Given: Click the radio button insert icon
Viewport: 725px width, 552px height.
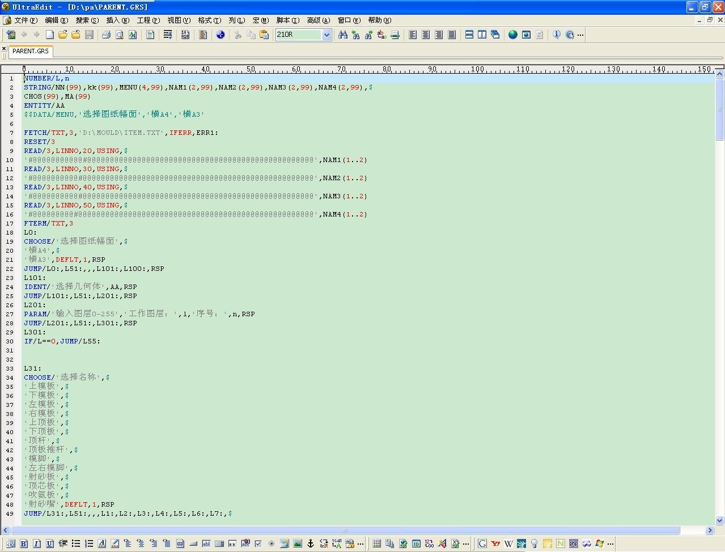Looking at the screenshot, I should [x=272, y=543].
